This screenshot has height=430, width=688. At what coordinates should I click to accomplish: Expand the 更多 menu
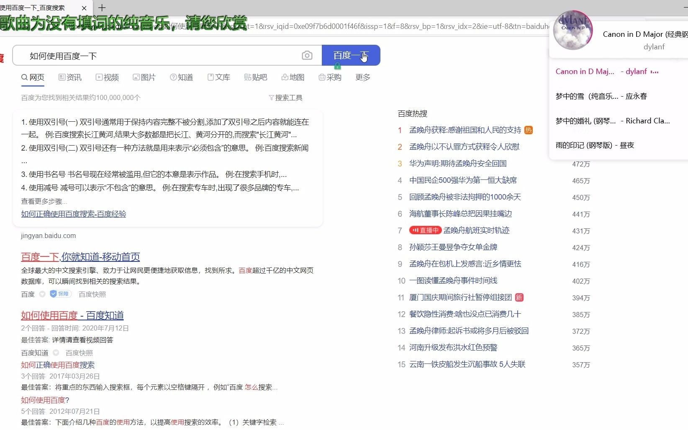tap(363, 77)
